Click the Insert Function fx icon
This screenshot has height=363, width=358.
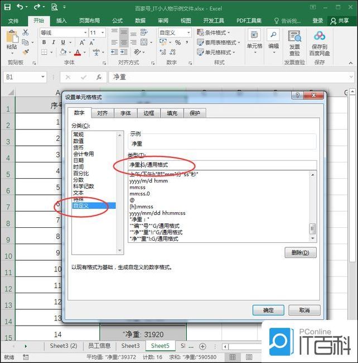coord(99,77)
